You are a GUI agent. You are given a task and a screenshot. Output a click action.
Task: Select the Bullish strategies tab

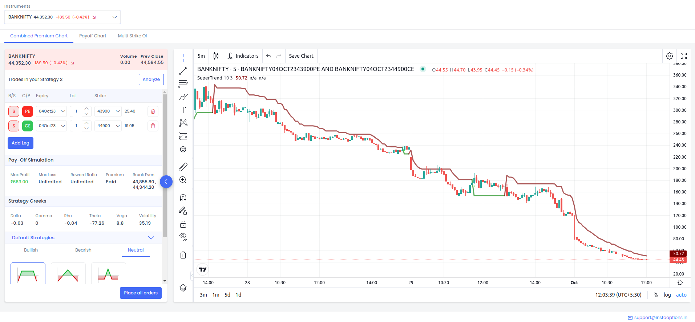pos(31,250)
